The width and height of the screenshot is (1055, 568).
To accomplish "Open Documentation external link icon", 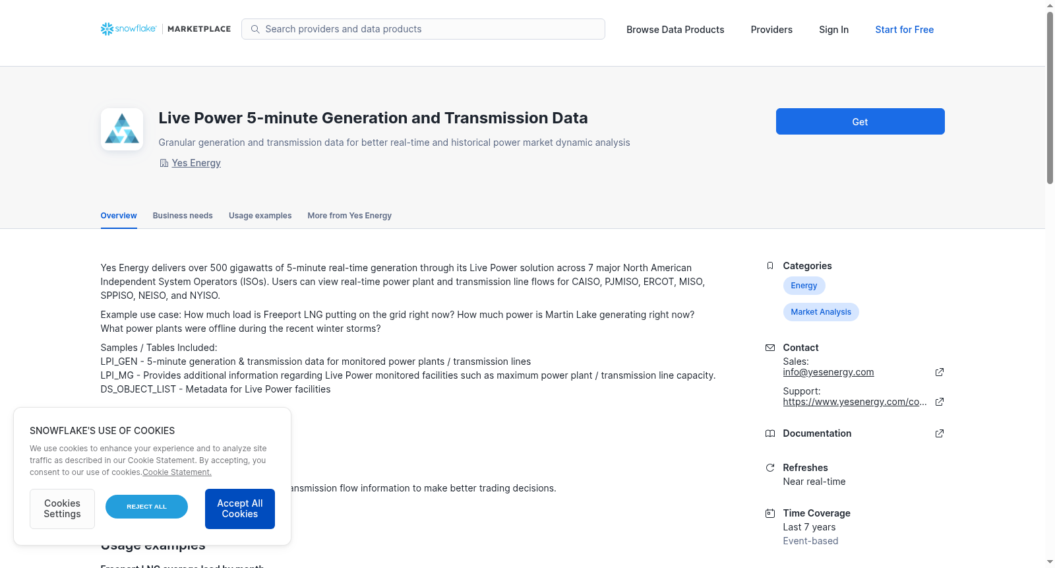I will click(x=940, y=433).
